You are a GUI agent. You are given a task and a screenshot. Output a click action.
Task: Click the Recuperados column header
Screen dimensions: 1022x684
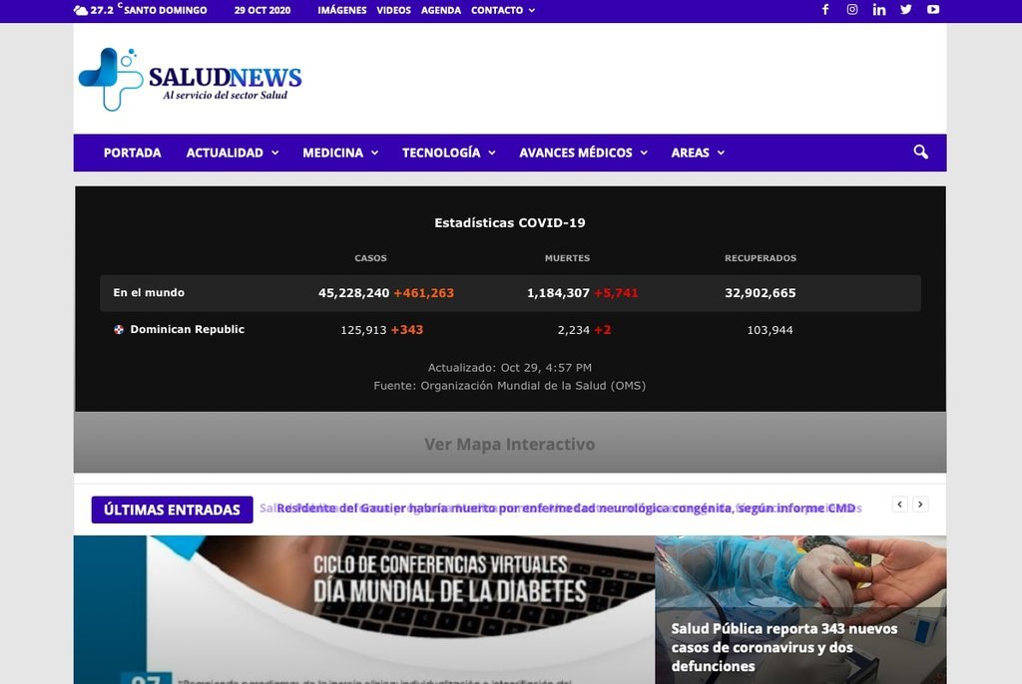760,258
